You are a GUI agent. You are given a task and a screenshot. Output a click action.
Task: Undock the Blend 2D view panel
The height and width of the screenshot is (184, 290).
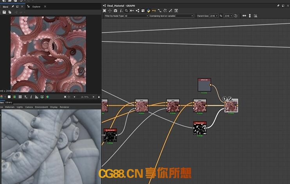click(17, 7)
